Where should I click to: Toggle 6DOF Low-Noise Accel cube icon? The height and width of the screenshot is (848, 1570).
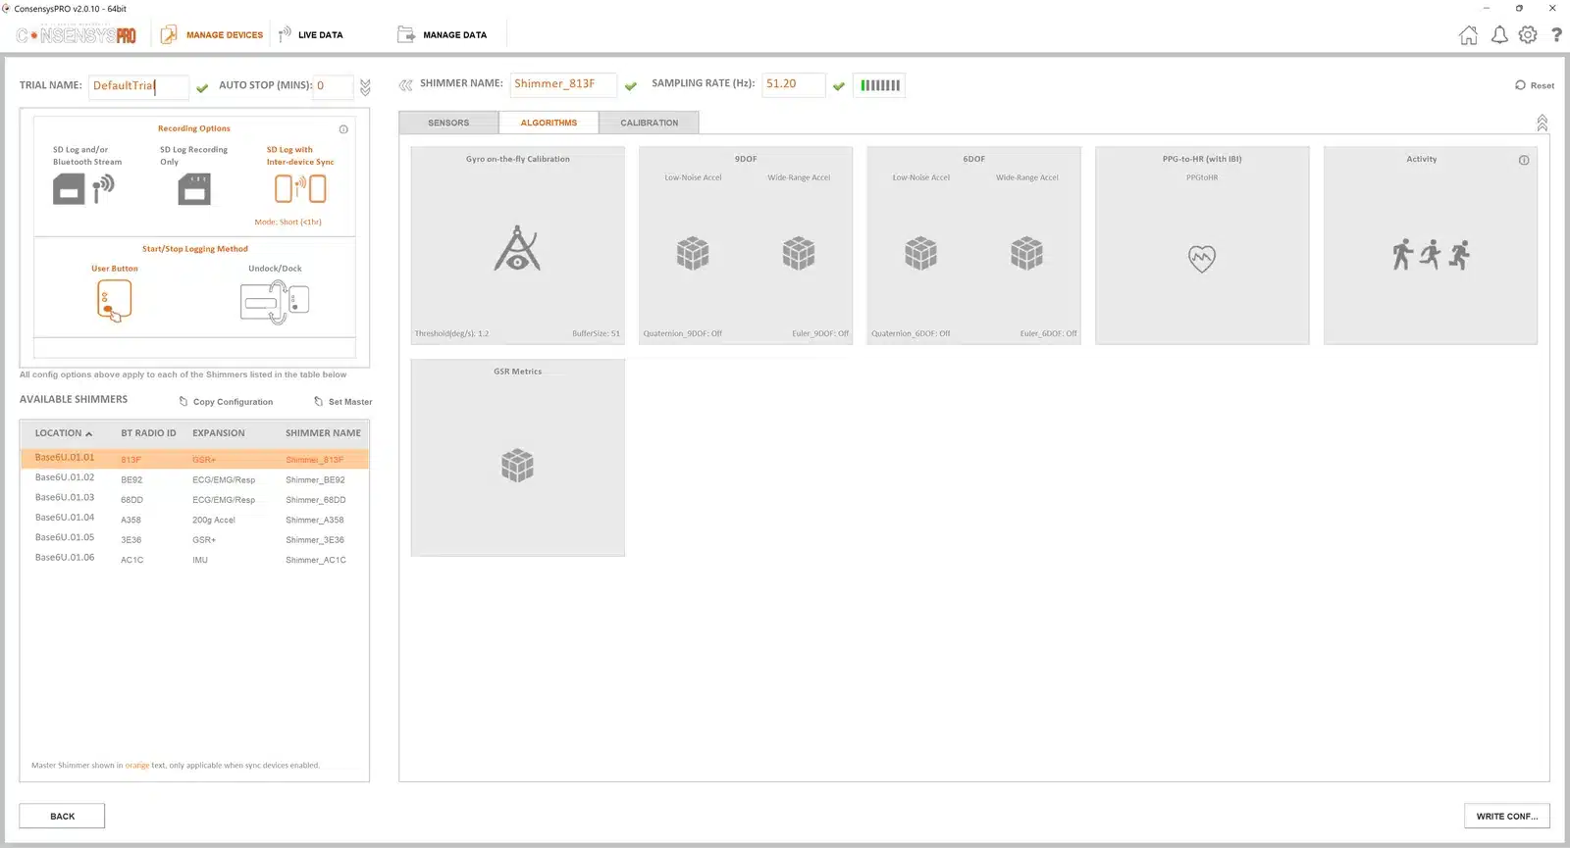pyautogui.click(x=920, y=253)
